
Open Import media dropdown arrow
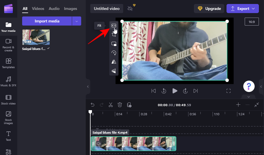point(77,21)
